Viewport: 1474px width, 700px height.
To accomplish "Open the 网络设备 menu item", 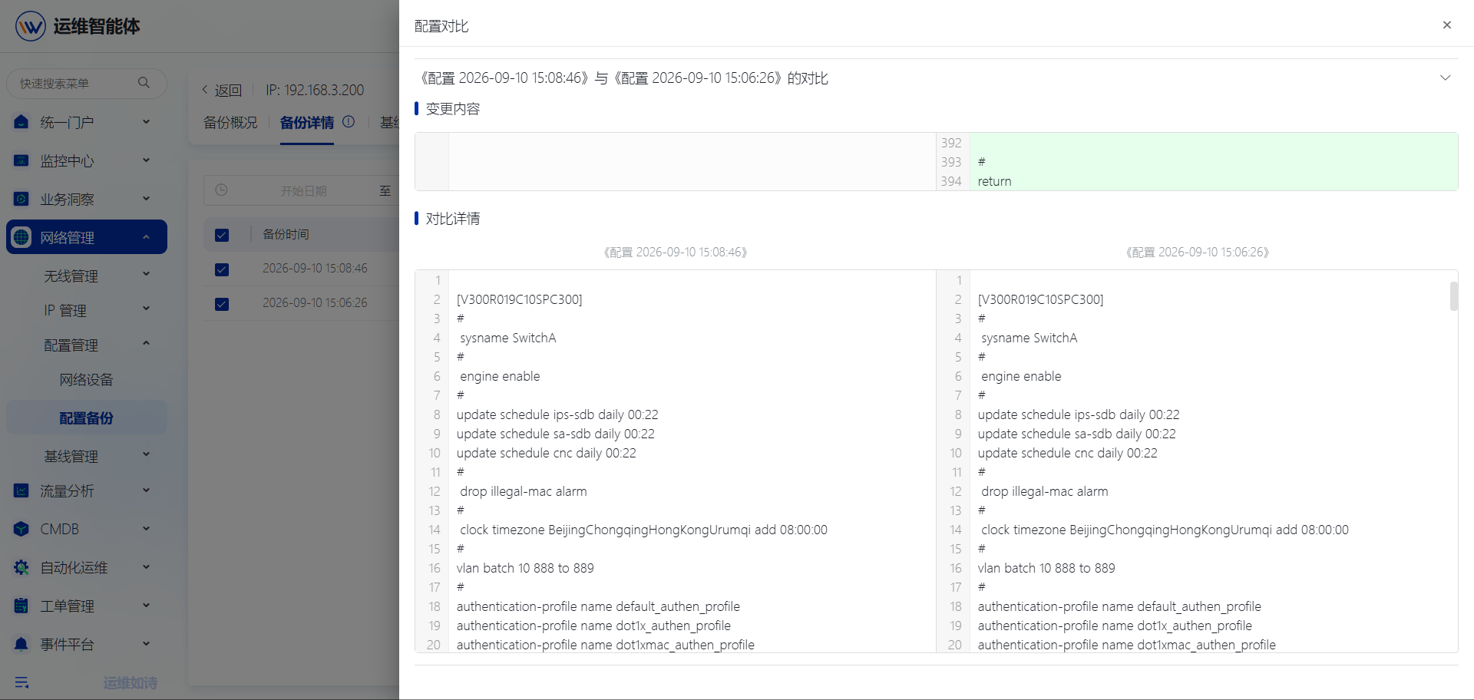I will click(86, 380).
